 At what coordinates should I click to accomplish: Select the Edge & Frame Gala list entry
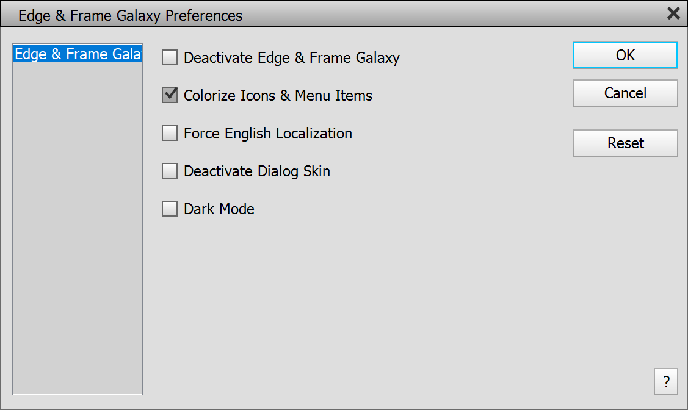point(78,54)
